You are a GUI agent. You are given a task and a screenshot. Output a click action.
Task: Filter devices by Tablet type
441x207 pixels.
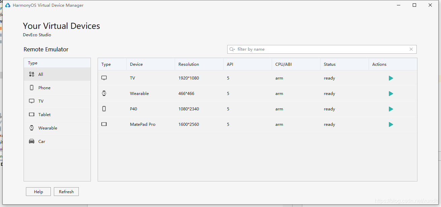(57, 114)
